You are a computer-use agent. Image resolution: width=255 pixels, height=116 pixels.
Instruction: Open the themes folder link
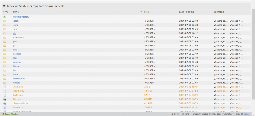(17, 66)
